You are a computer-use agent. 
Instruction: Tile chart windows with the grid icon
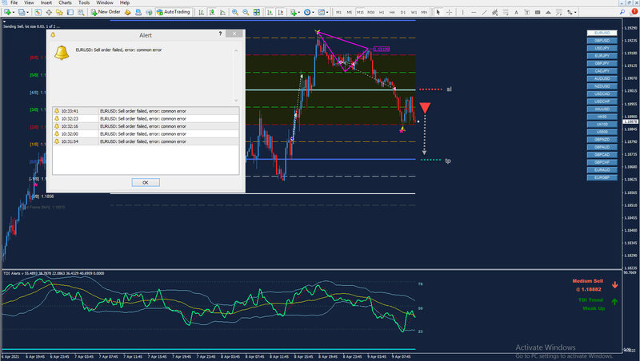[x=256, y=12]
